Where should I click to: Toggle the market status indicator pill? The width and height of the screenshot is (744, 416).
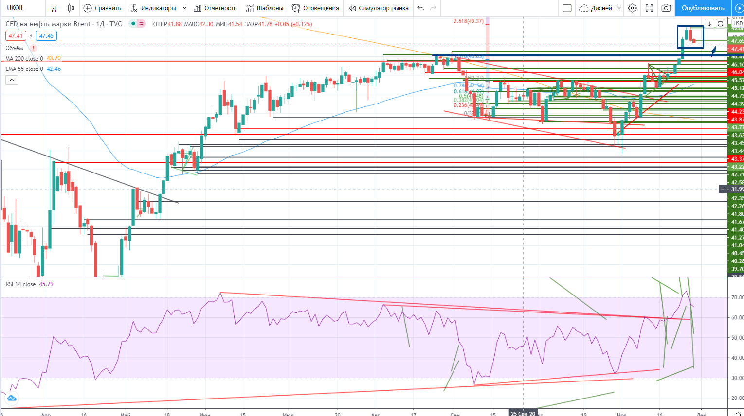(137, 24)
